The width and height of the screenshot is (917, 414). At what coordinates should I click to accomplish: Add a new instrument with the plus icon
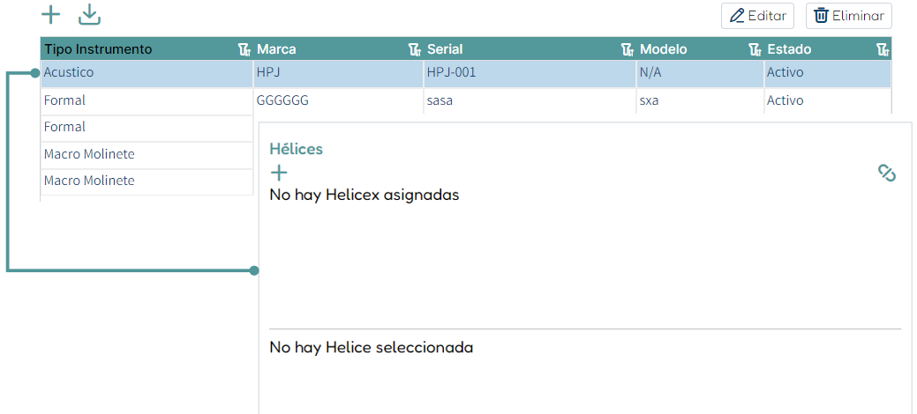click(51, 15)
